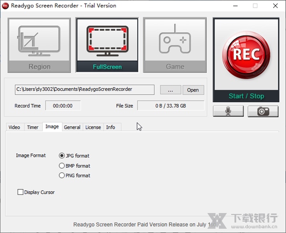Screen dimensions: 286x233
Task: Open the License tab
Action: (93, 127)
